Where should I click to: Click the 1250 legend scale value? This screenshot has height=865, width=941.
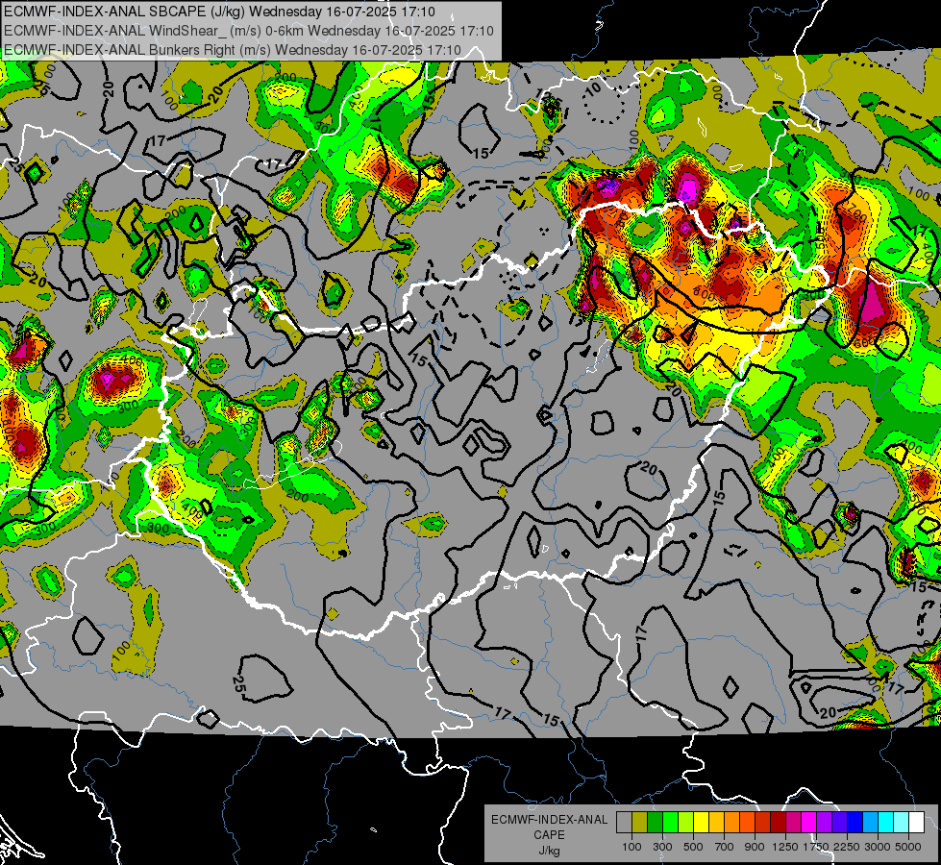pyautogui.click(x=785, y=847)
